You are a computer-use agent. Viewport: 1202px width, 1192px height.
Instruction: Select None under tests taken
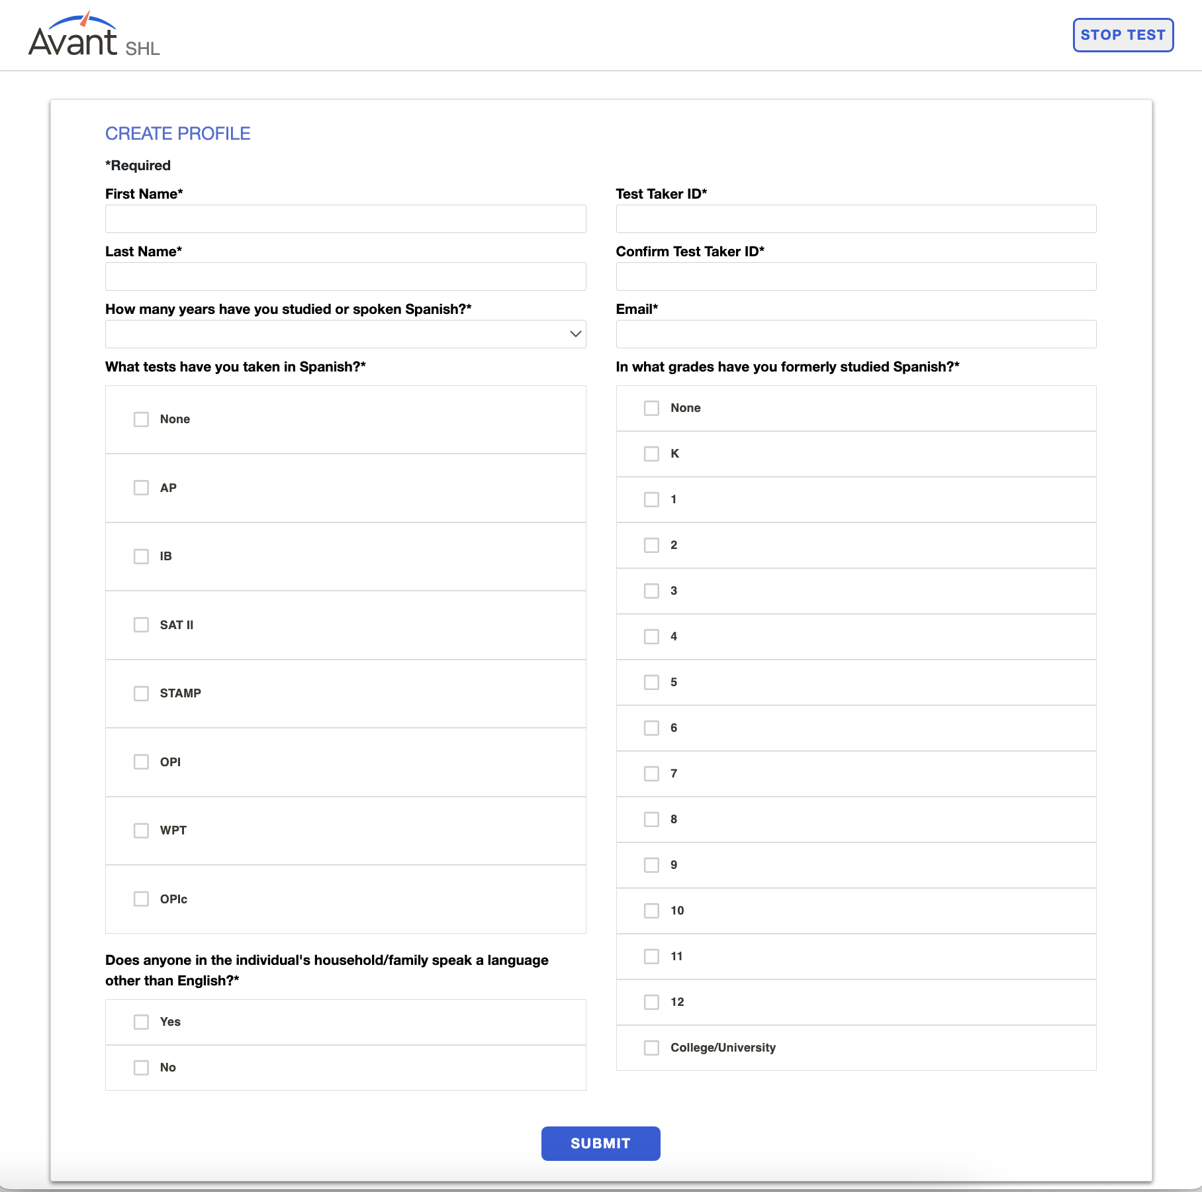tap(142, 419)
